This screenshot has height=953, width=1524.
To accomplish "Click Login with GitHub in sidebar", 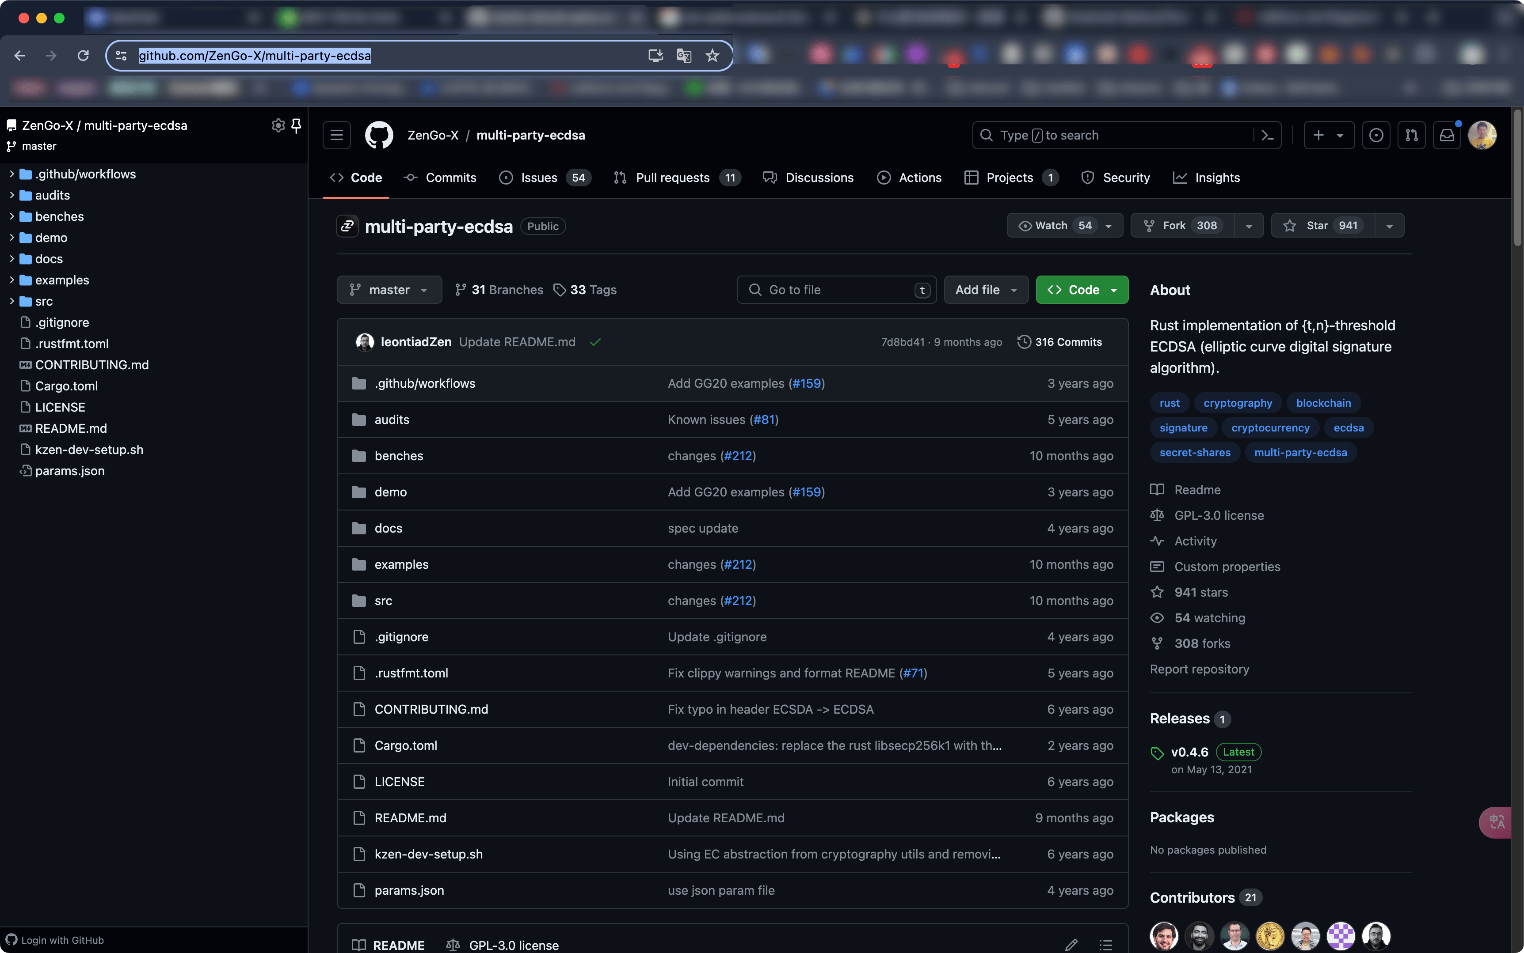I will [x=55, y=940].
